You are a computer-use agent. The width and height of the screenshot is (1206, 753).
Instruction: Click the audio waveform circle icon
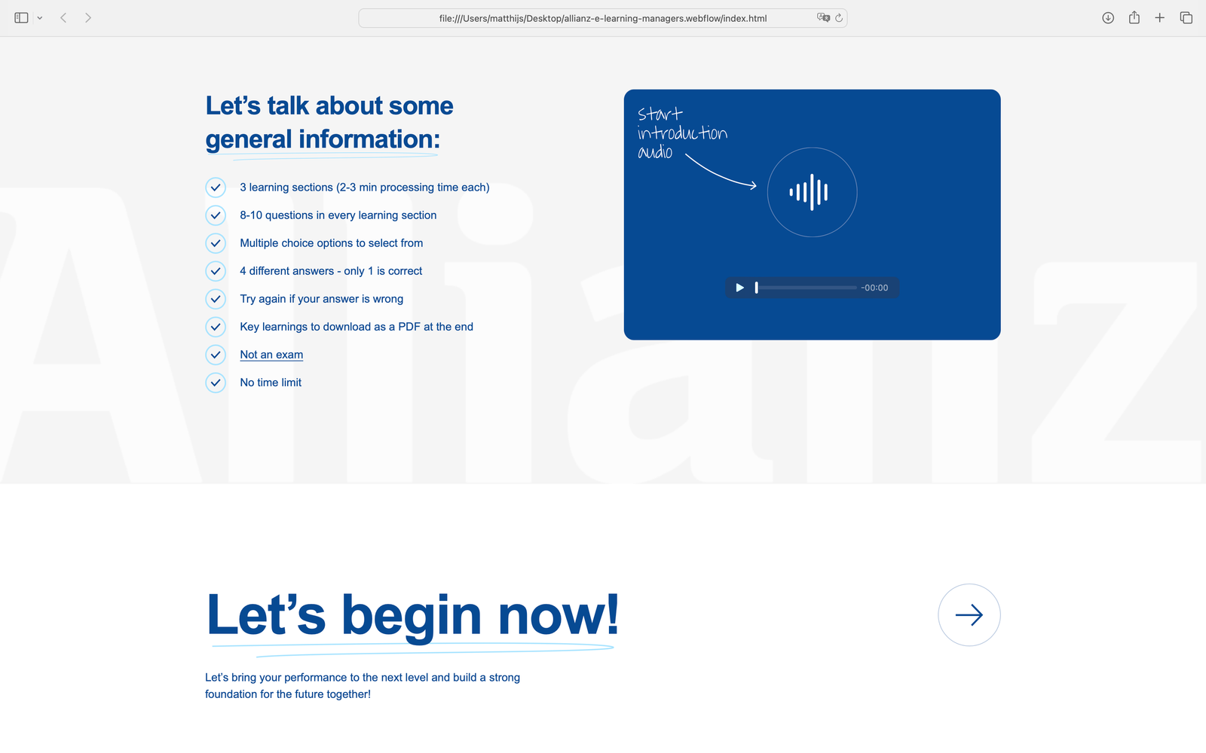812,192
